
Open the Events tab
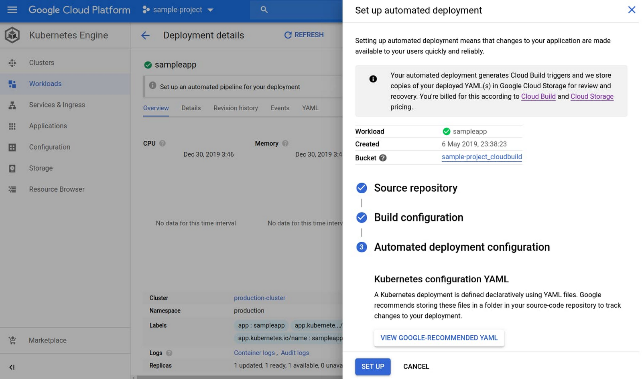280,108
